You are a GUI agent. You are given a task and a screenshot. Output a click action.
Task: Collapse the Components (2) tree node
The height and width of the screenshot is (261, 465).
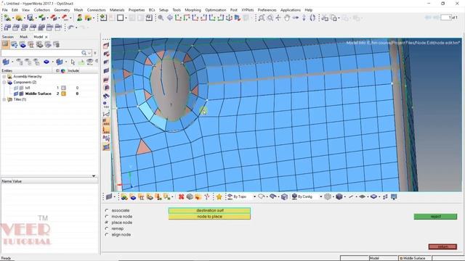[4, 82]
